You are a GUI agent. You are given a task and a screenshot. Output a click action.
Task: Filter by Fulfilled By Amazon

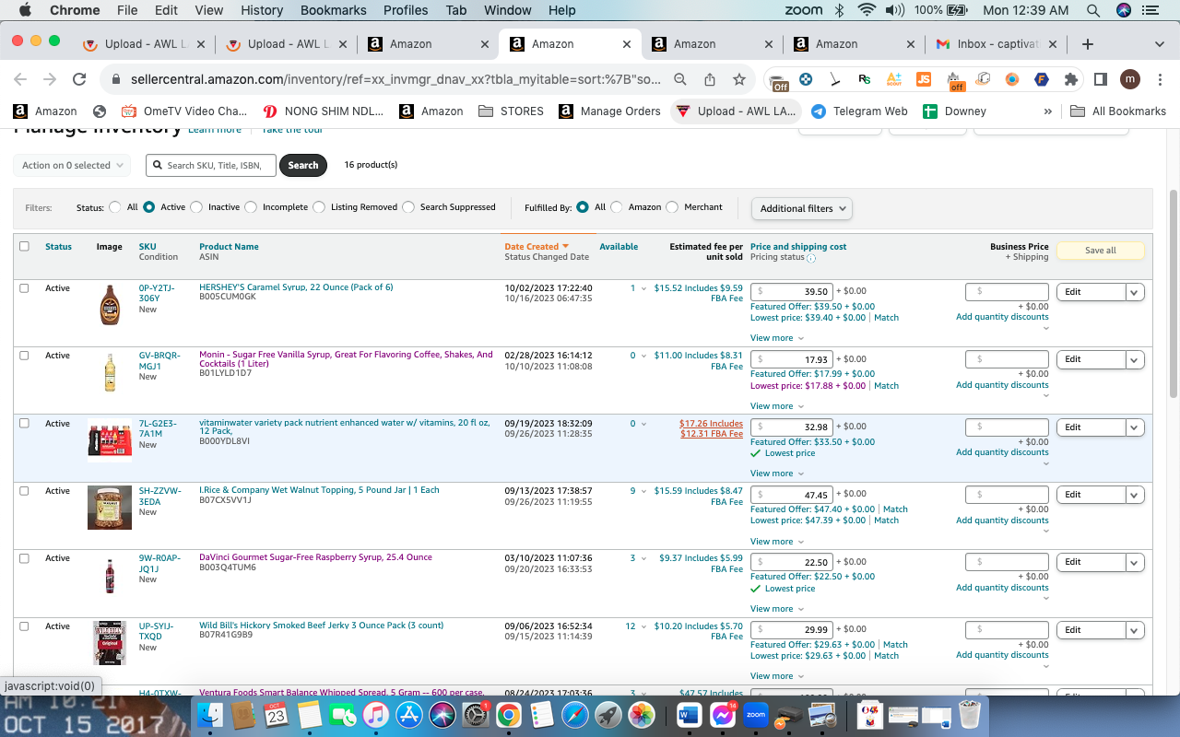617,207
